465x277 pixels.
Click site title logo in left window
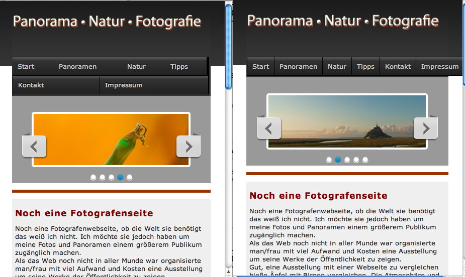pos(107,22)
